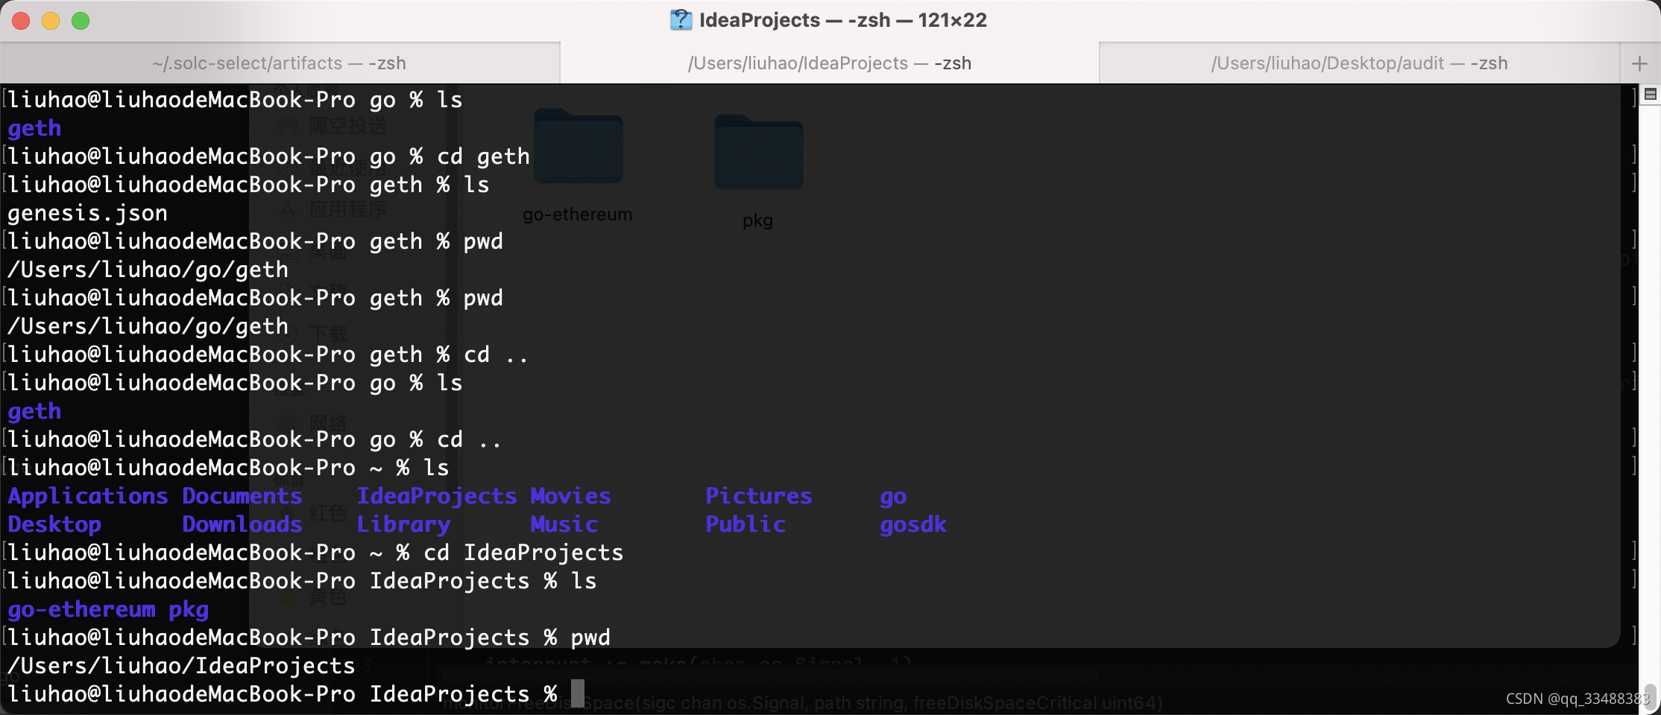Switch to the ~/.solc-select/artifacts tab
This screenshot has height=715, width=1661.
[x=280, y=63]
